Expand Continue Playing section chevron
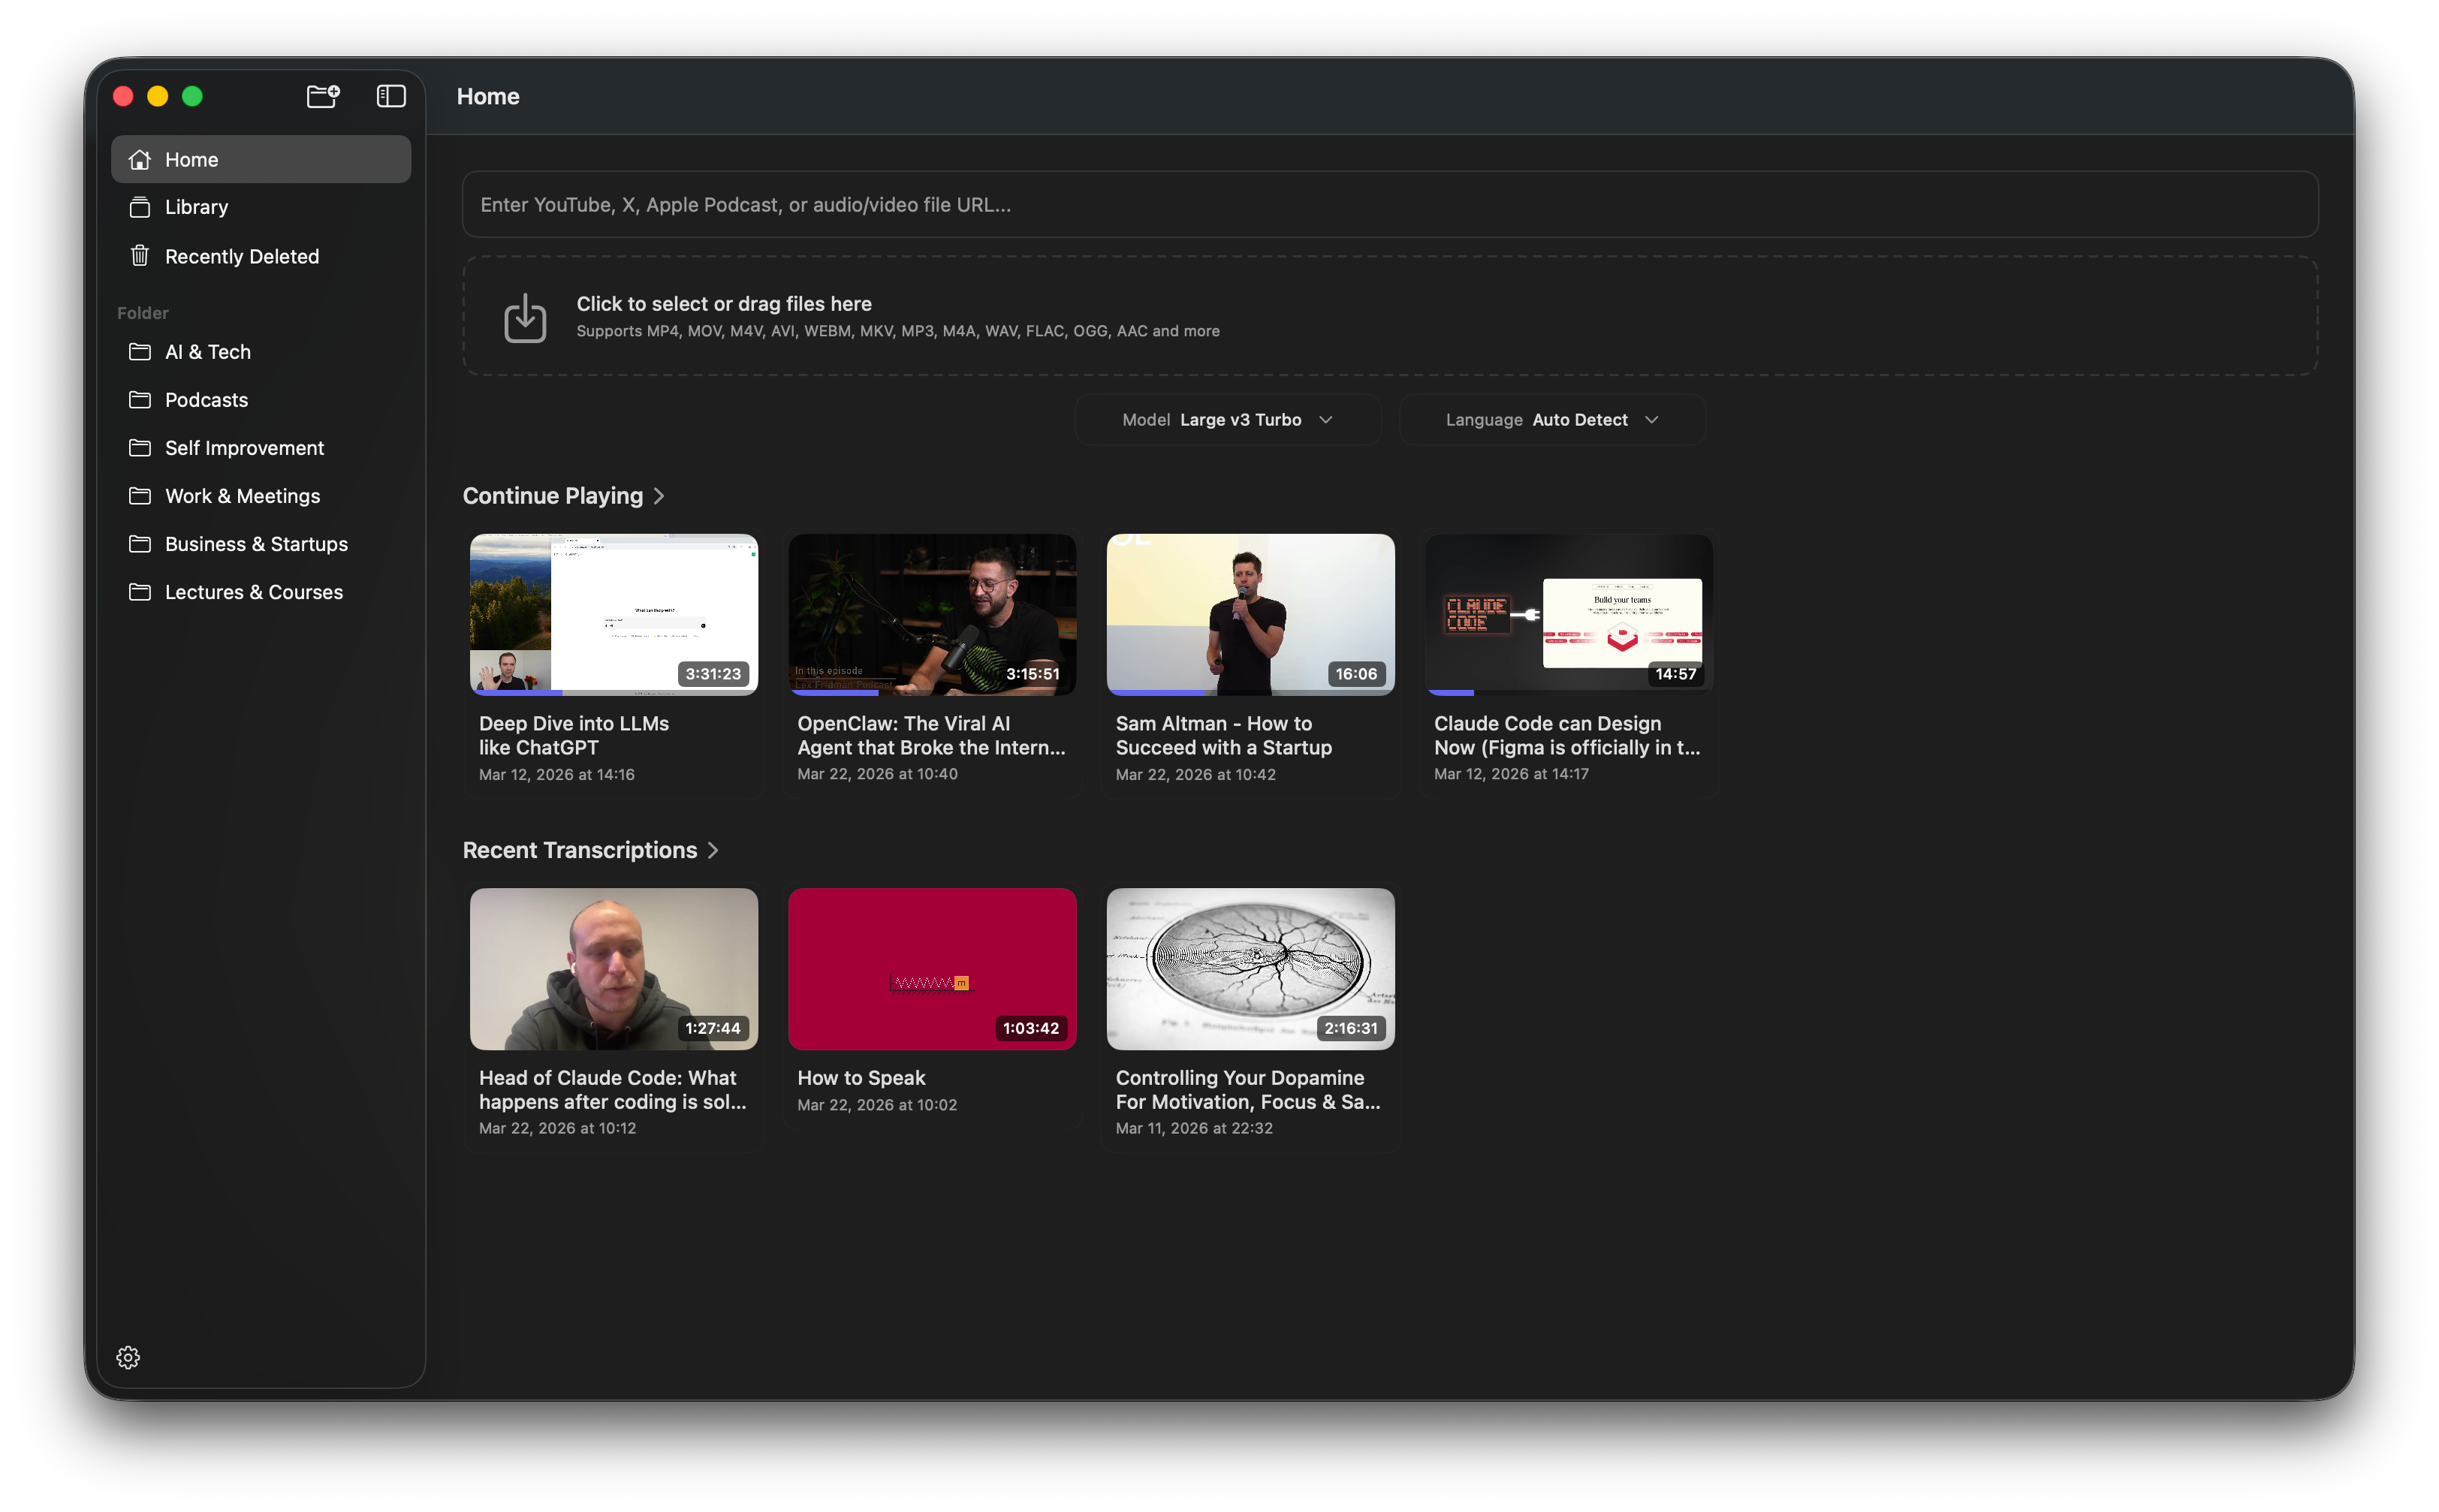The height and width of the screenshot is (1512, 2439). click(x=659, y=496)
